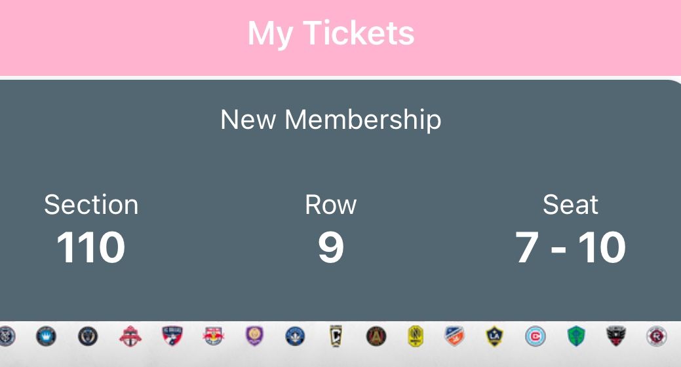Click the FC Dallas shield logo

[x=172, y=336]
